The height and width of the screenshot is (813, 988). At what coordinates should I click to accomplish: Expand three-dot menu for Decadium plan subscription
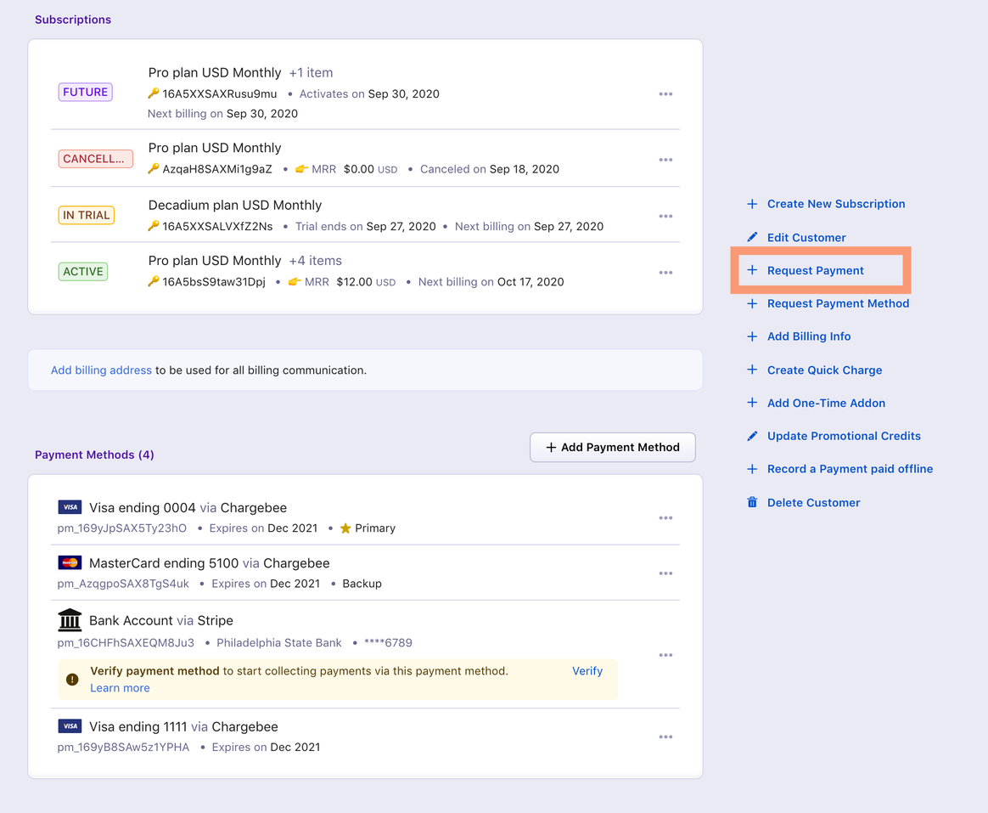[x=665, y=217]
